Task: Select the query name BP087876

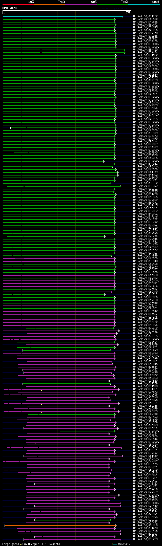Action: [10, 8]
